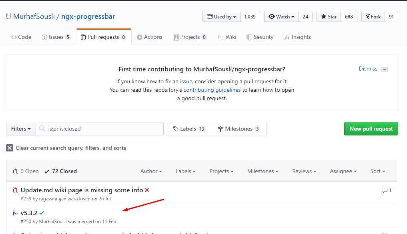Expand the Assignee filter dropdown
The height and width of the screenshot is (234, 407).
click(x=343, y=171)
